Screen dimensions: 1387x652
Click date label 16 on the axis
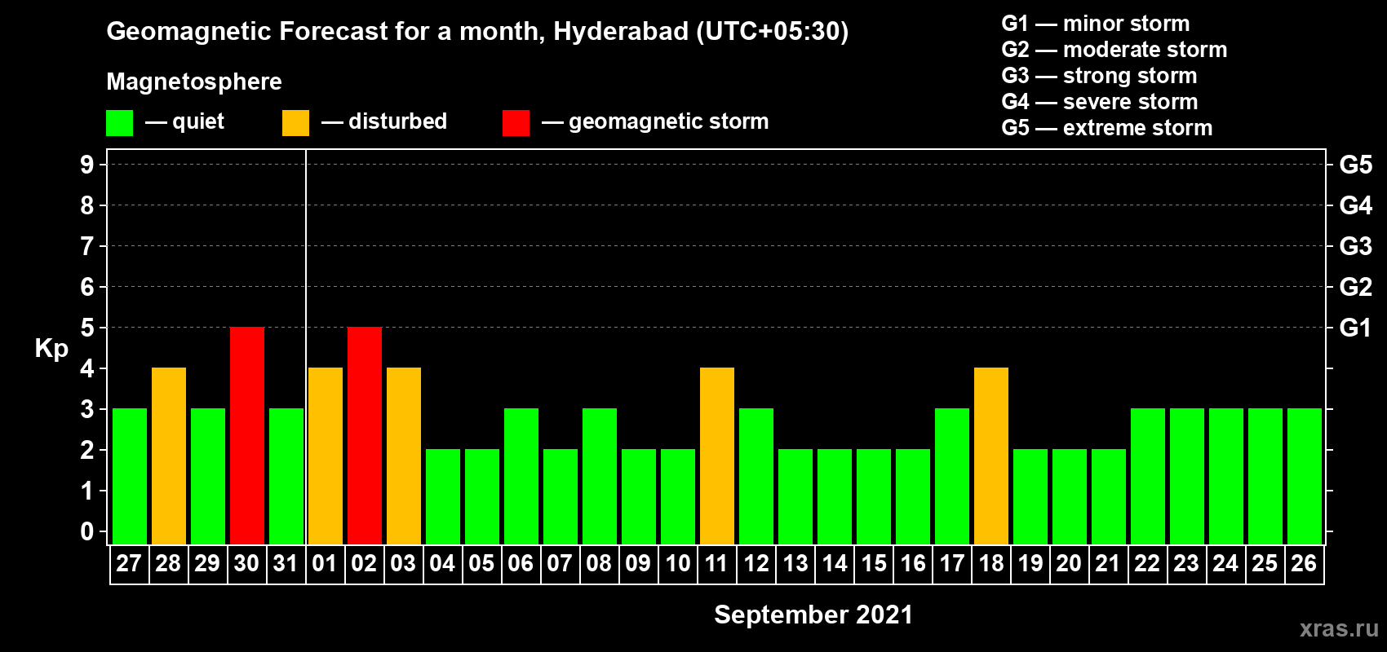(x=912, y=563)
